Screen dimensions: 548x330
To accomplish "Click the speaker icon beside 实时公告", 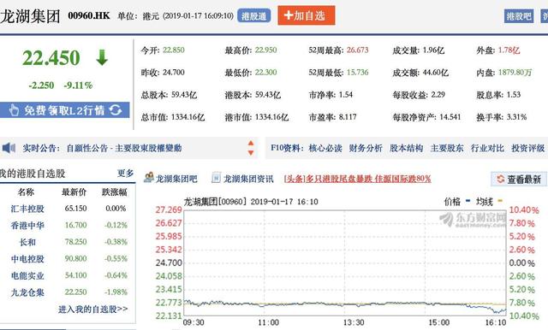I will tap(9, 148).
